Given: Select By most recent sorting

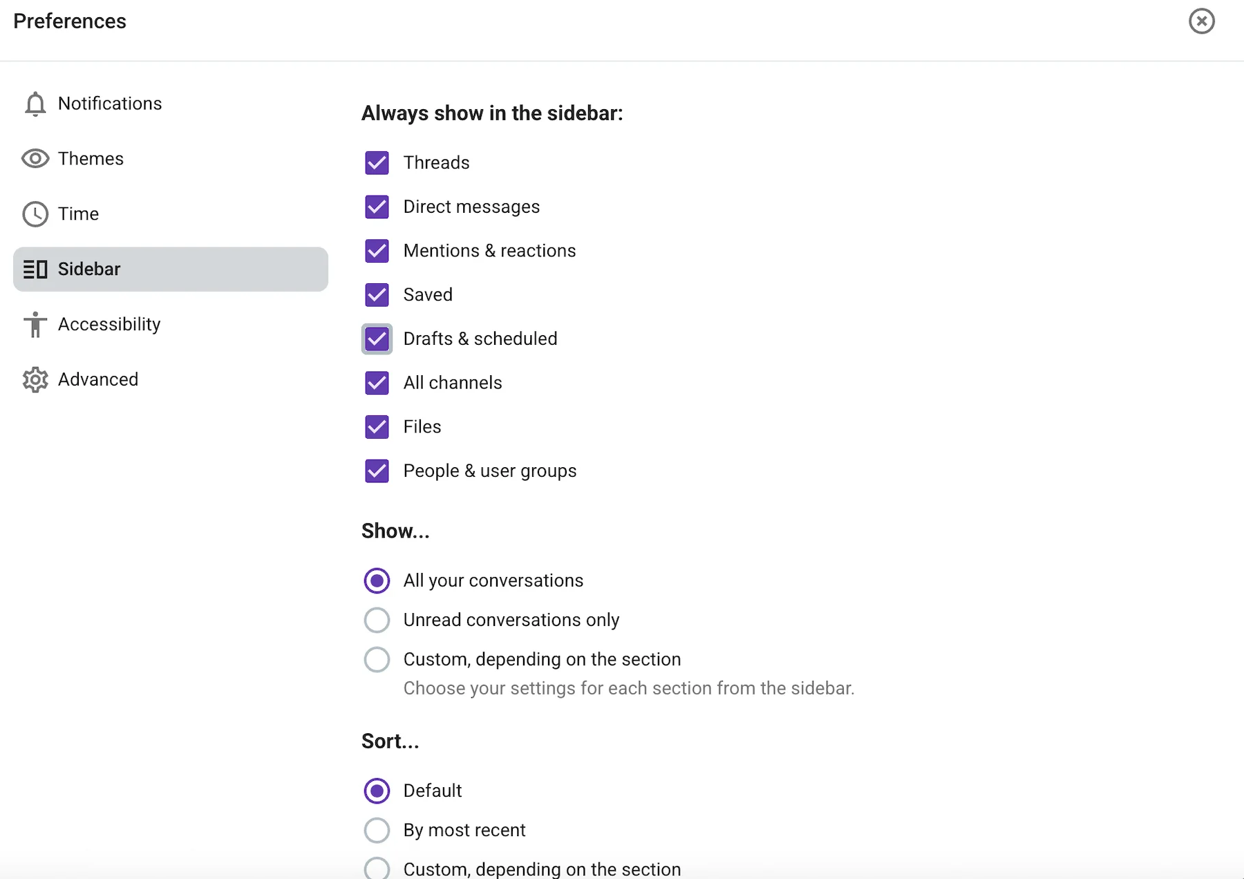Looking at the screenshot, I should coord(377,830).
